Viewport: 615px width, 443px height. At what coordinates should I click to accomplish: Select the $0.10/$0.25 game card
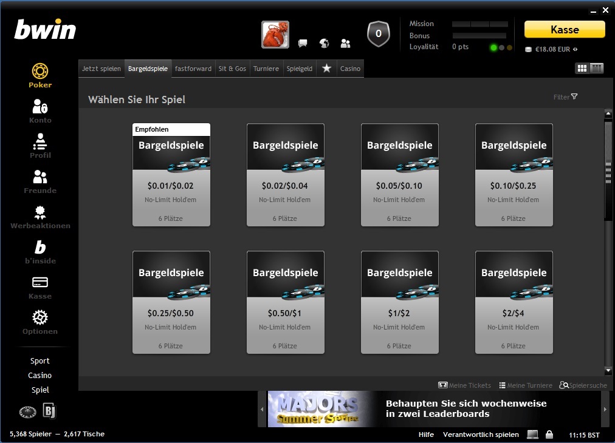point(514,175)
